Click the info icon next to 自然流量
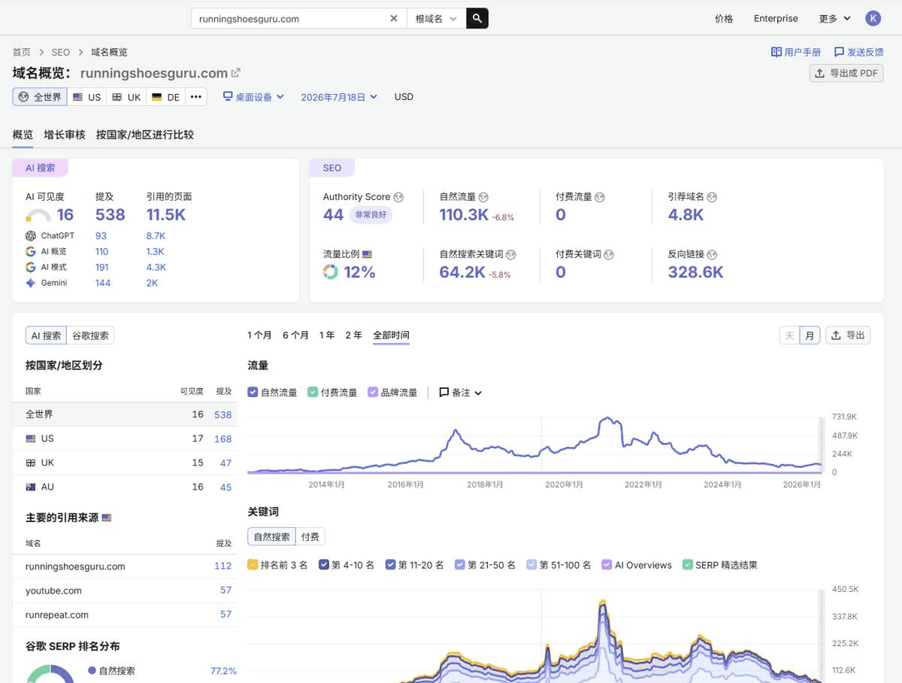902x683 pixels. pos(483,197)
